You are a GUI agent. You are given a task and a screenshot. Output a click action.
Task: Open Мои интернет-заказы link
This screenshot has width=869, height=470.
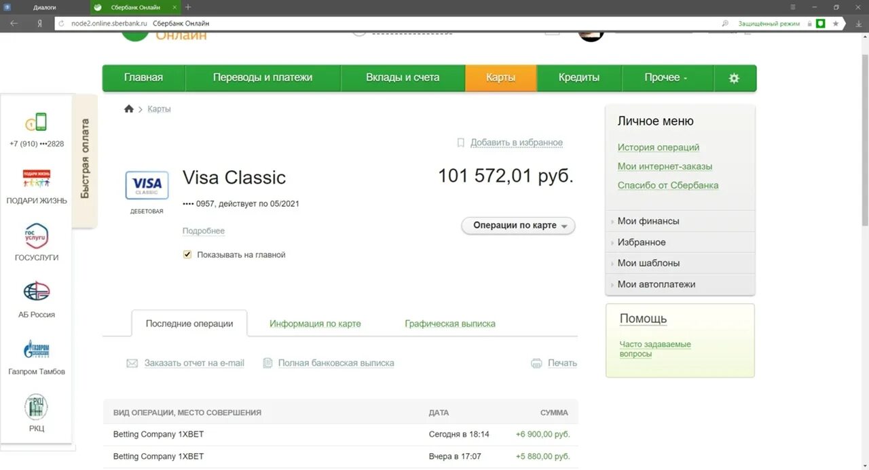665,166
